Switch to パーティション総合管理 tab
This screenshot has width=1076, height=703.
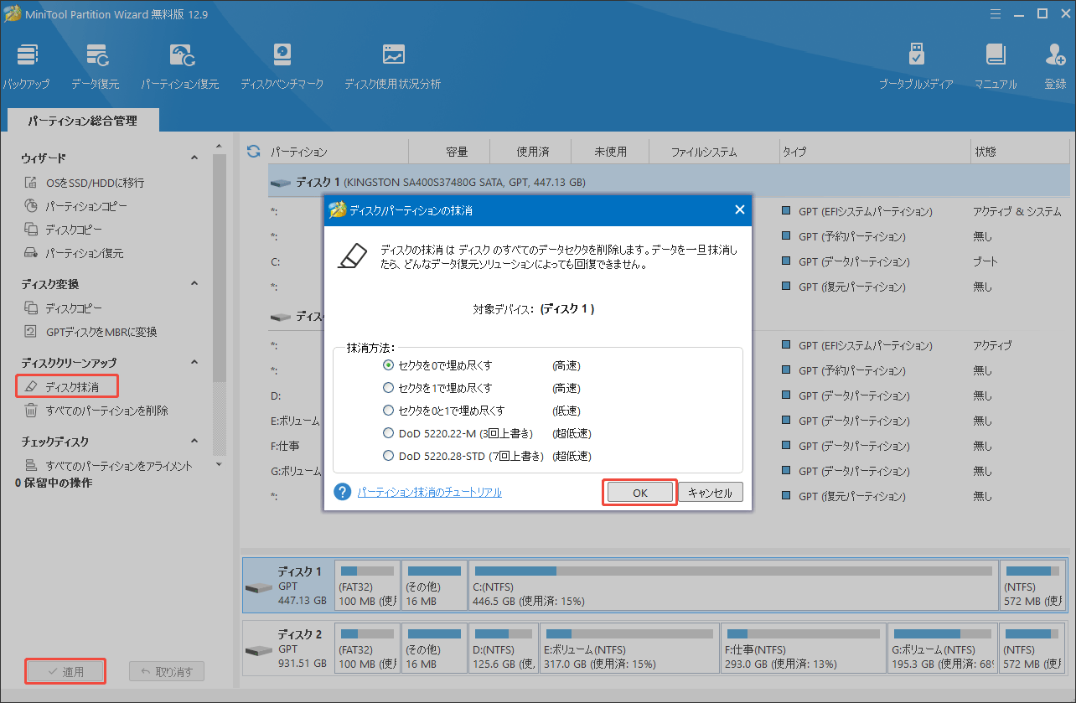tap(82, 121)
